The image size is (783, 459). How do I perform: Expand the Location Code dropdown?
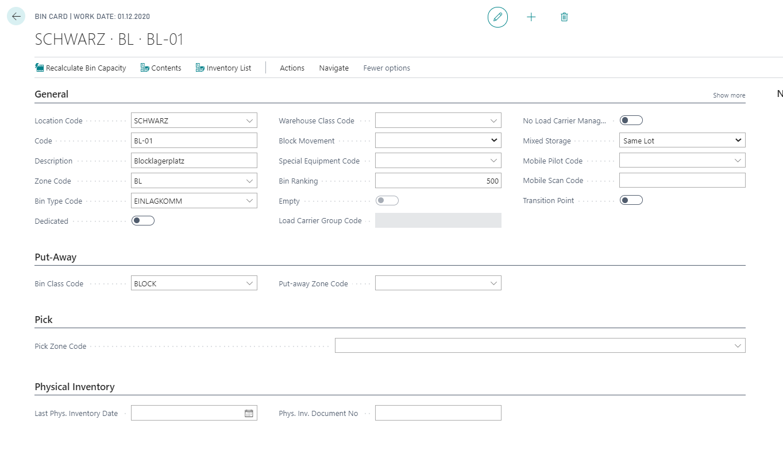click(249, 121)
